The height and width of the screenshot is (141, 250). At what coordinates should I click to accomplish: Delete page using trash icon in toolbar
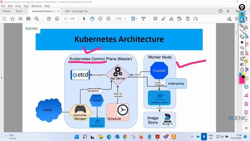pos(187,19)
